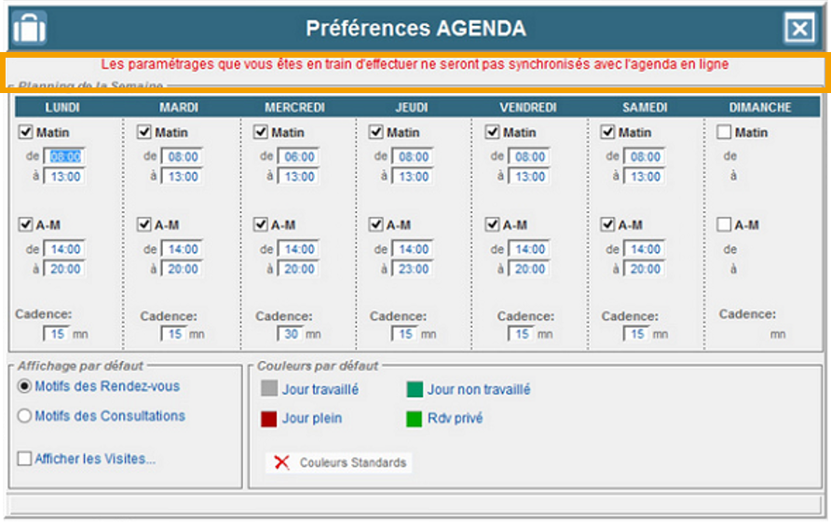This screenshot has height=522, width=831.
Task: Uncheck Lundi Matin checkbox
Action: coord(26,132)
